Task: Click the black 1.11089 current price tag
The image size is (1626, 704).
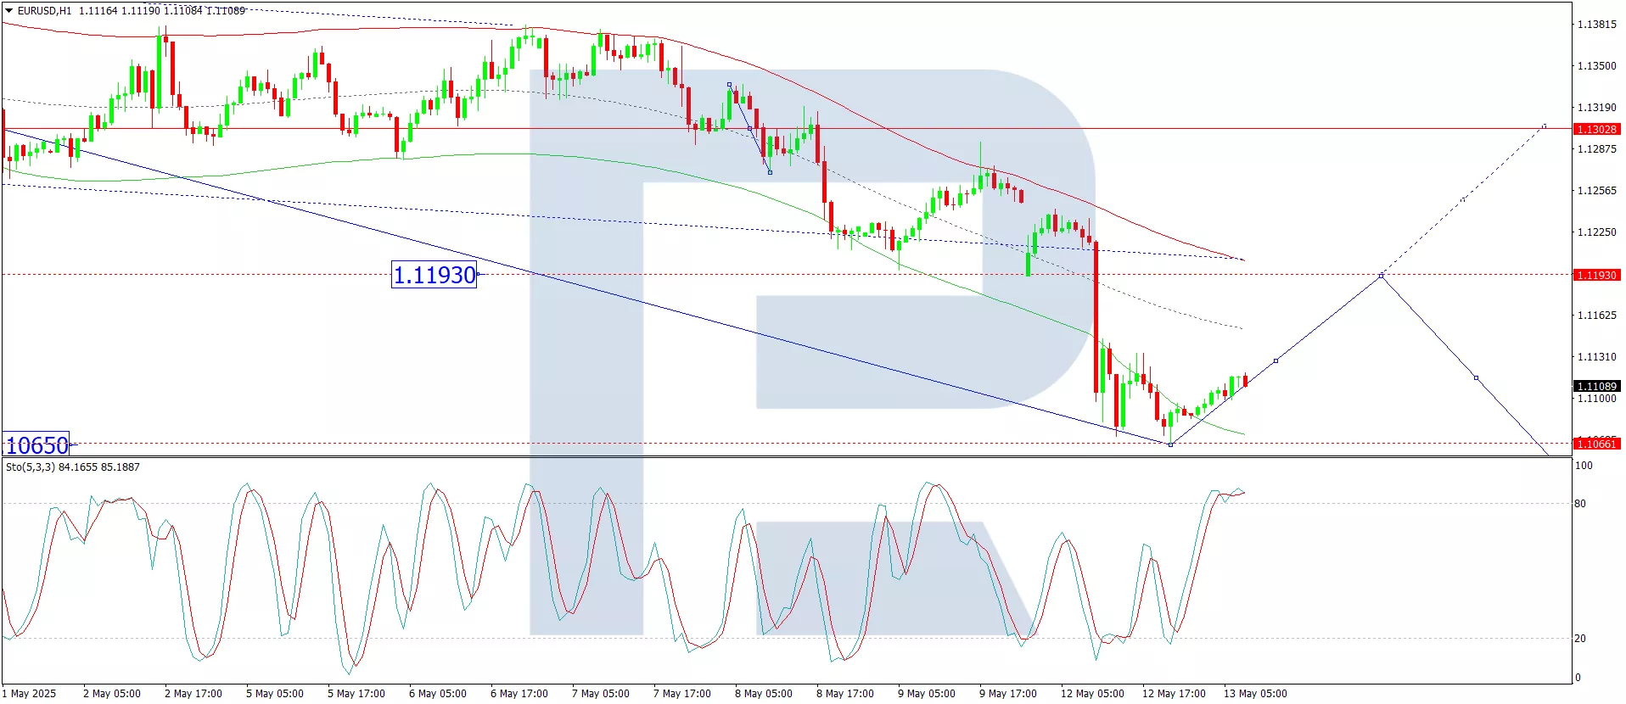Action: [x=1596, y=386]
